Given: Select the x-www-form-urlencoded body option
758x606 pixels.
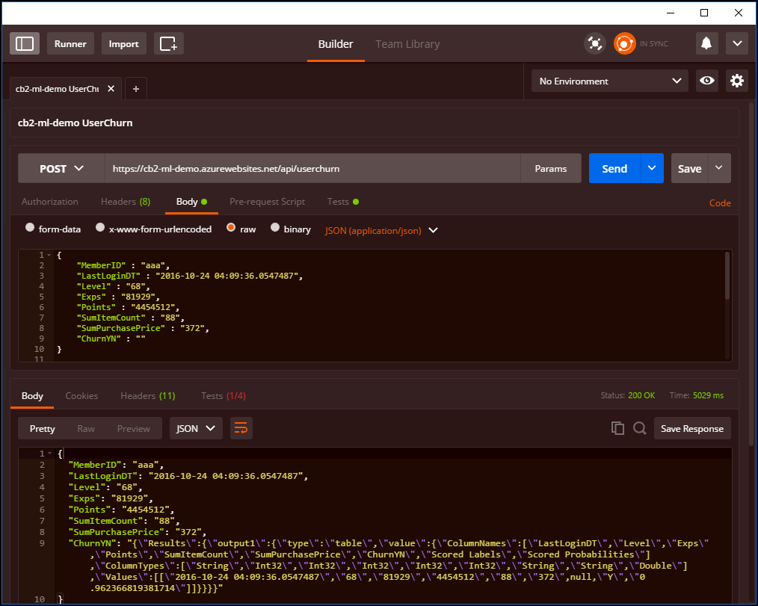Looking at the screenshot, I should pyautogui.click(x=100, y=227).
